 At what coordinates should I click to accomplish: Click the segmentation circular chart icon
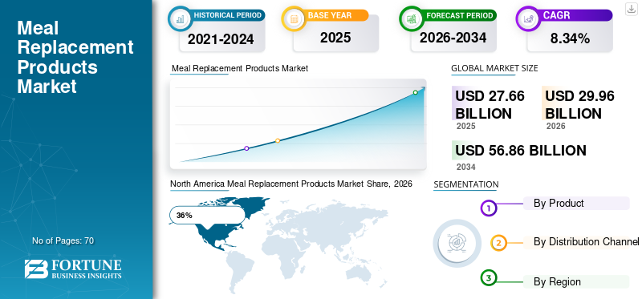point(457,243)
